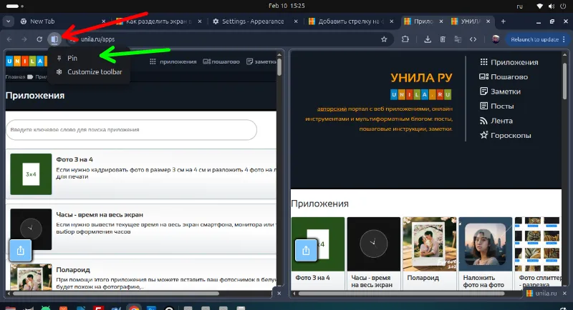Switch to Как разделить экран tab
The height and width of the screenshot is (310, 573).
(158, 21)
